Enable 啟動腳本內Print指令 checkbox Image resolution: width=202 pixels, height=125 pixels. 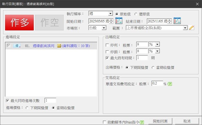(105, 122)
